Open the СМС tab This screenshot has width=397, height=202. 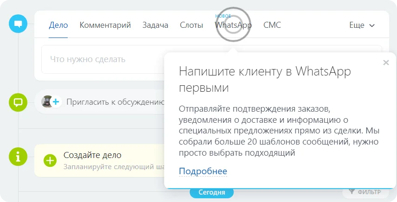(272, 25)
